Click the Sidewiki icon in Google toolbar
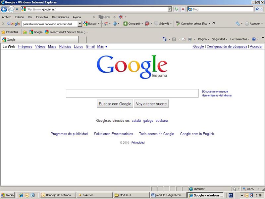Image resolution: width=265 pixels, height=199 pixels. pyautogui.click(x=156, y=24)
